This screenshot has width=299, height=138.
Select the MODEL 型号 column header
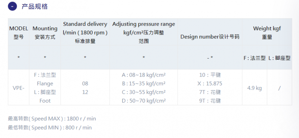pyautogui.click(x=19, y=32)
